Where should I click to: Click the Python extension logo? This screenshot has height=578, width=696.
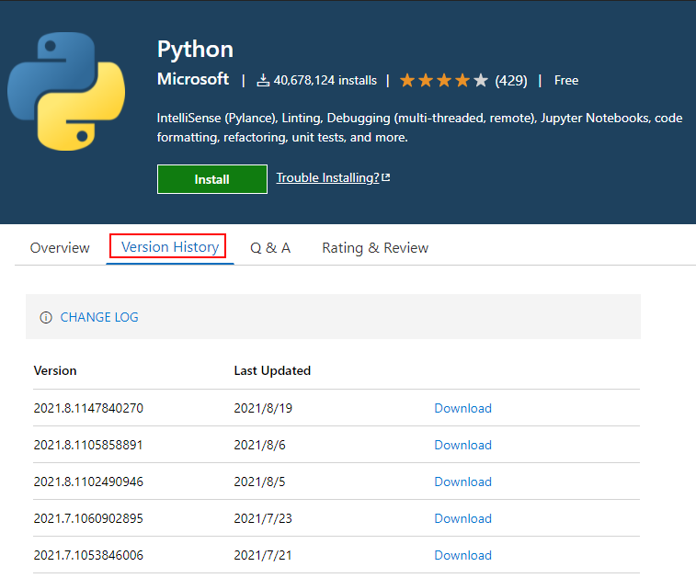pos(66,91)
